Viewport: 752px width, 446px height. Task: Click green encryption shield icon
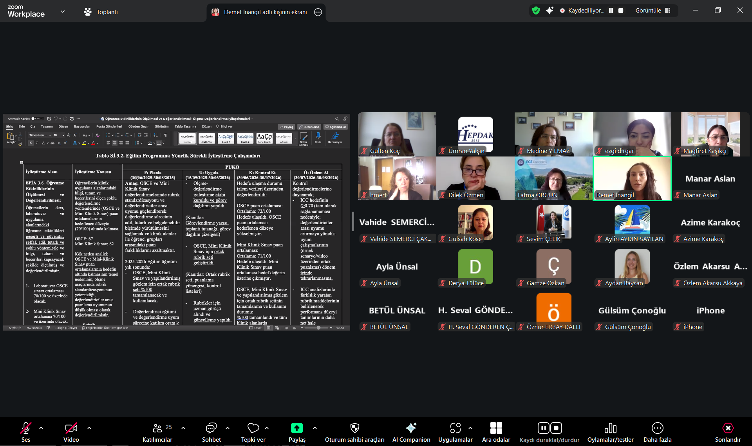click(x=536, y=11)
